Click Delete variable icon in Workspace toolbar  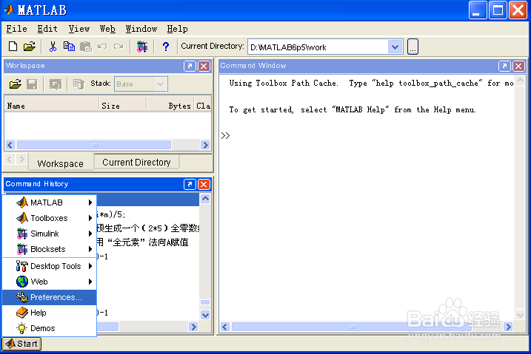(79, 84)
